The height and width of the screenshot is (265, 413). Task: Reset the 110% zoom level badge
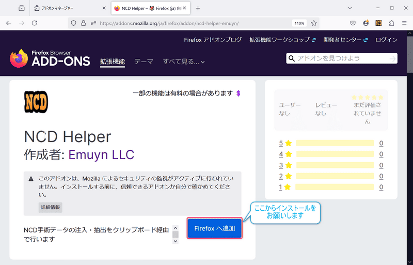tap(299, 23)
